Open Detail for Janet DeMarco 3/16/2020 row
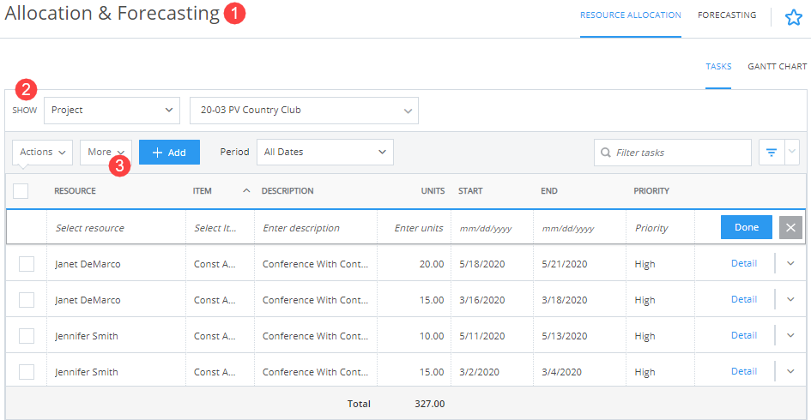 (744, 300)
